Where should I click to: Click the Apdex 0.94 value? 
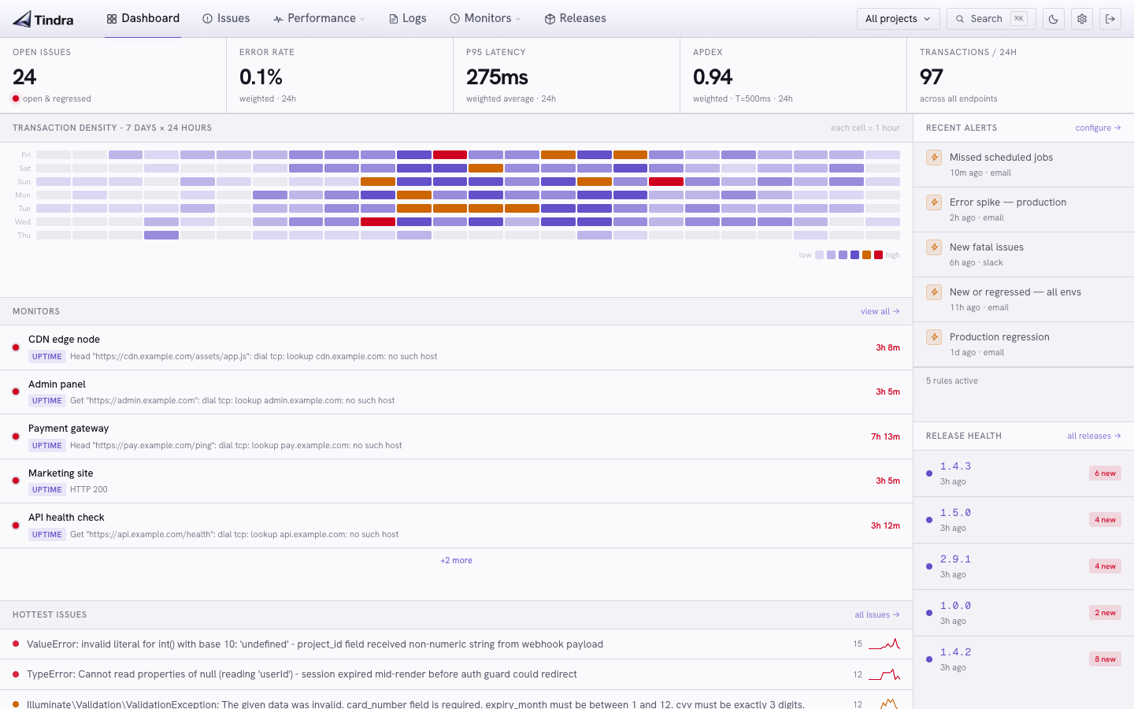[713, 77]
